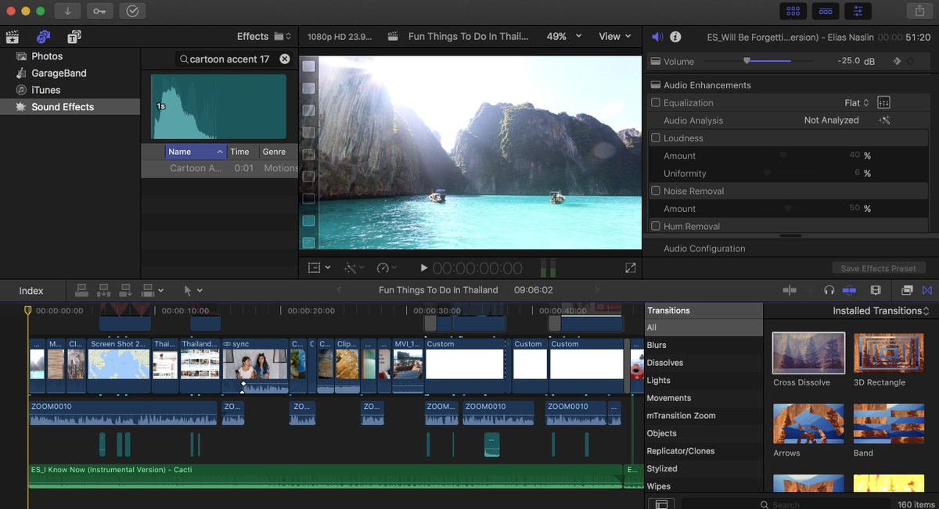This screenshot has height=509, width=939.
Task: Open the transform crop tool dropdown
Action: pos(318,267)
